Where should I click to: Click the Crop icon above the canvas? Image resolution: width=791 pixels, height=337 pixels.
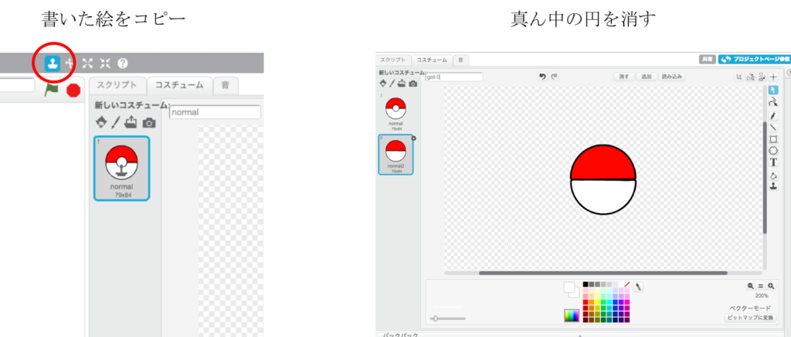pos(738,77)
